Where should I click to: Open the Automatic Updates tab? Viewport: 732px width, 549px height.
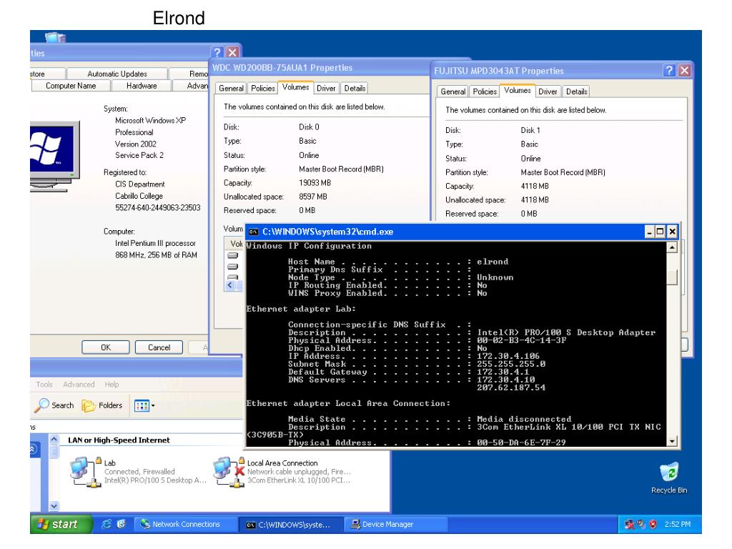click(x=117, y=74)
